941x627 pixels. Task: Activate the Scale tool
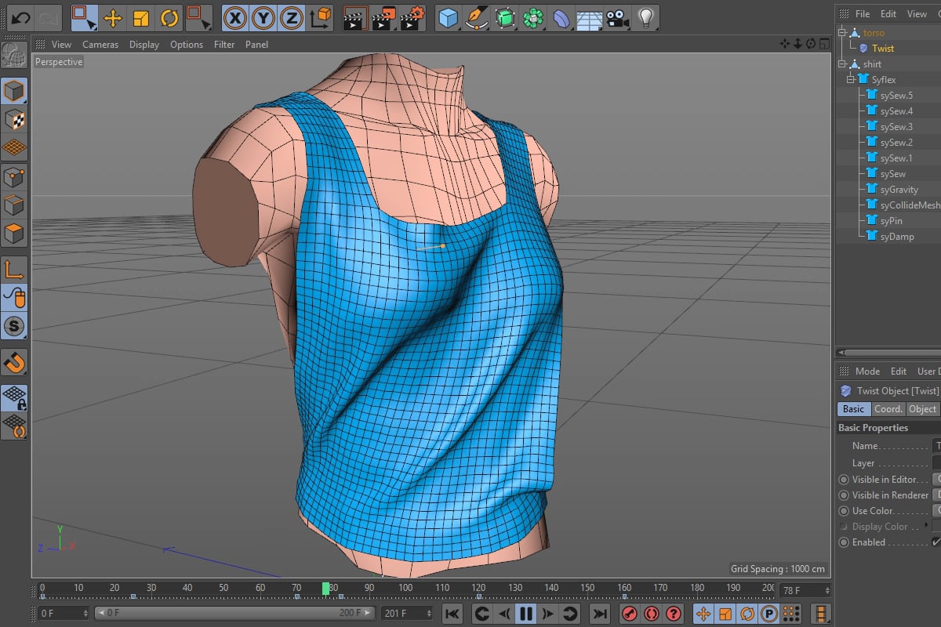[x=141, y=17]
